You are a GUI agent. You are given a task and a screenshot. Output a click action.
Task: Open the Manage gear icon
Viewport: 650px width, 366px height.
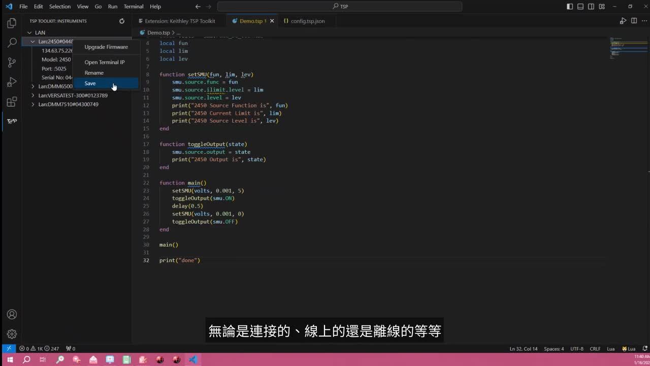12,334
